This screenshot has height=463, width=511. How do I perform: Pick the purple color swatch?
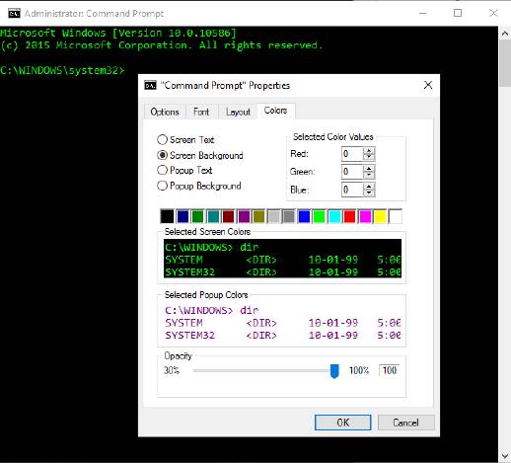(244, 216)
